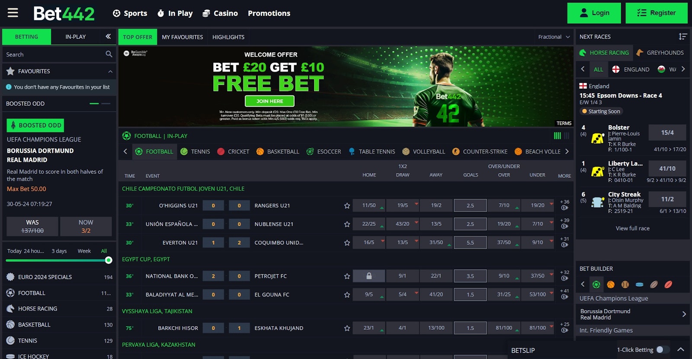Click the search magnifier icon
This screenshot has width=692, height=359.
coord(109,54)
